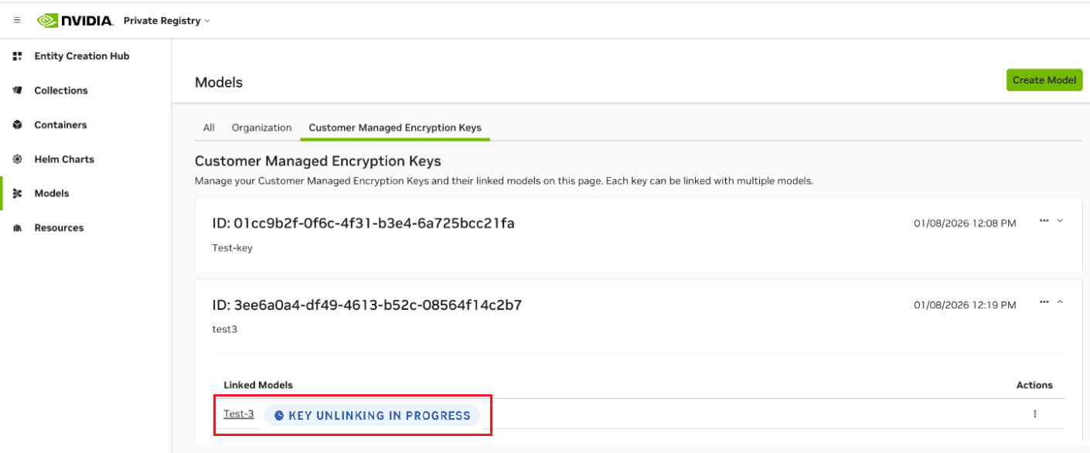Viewport: 1090px width, 453px height.
Task: Open more options for Test-key encryption key
Action: point(1044,221)
